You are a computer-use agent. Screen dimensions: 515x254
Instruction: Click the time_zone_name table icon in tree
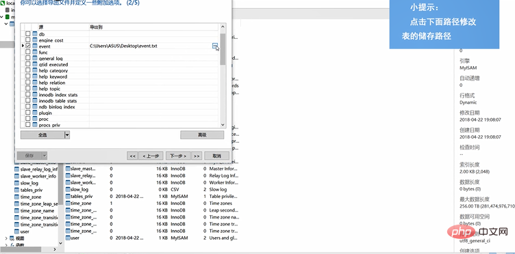tap(16, 210)
